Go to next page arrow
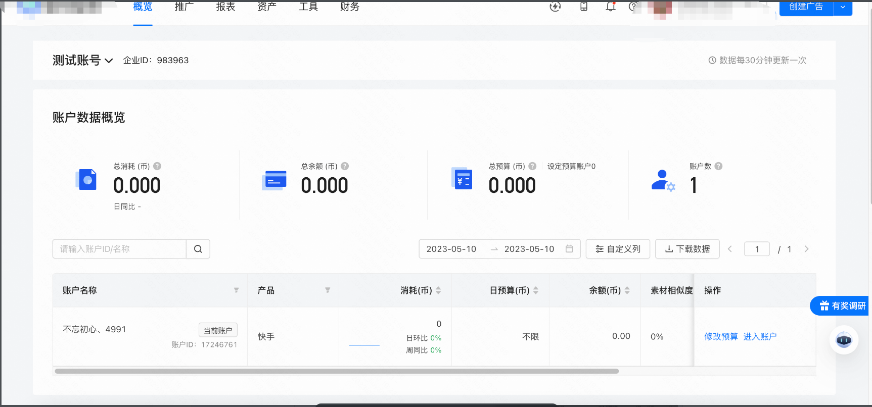 tap(806, 249)
